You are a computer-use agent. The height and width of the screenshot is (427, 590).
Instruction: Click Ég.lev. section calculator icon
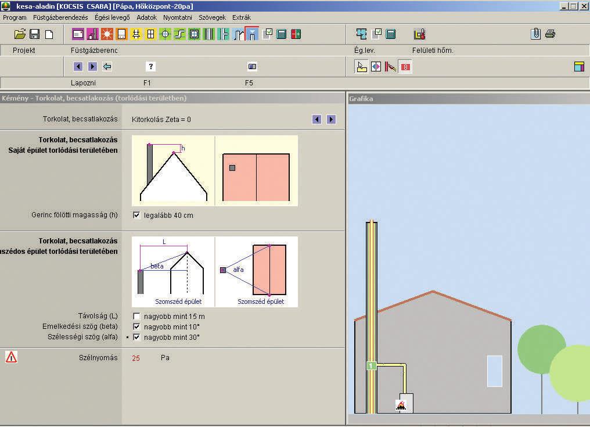point(391,34)
